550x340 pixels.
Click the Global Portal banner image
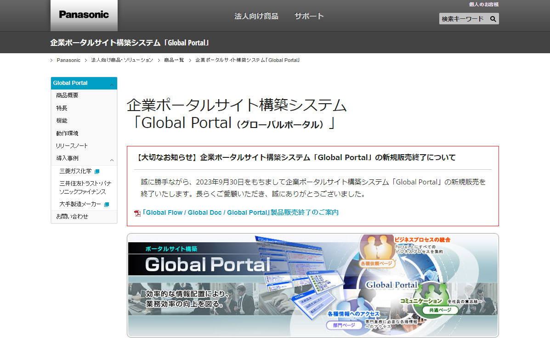click(312, 284)
